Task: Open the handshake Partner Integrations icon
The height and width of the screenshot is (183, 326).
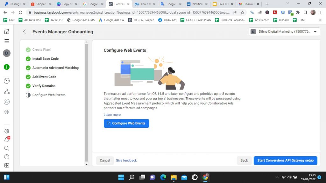Action: pos(6,112)
